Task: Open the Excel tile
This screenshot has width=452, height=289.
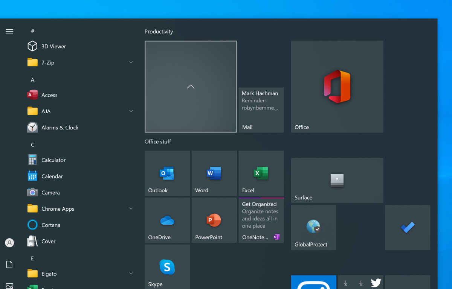Action: [x=261, y=173]
